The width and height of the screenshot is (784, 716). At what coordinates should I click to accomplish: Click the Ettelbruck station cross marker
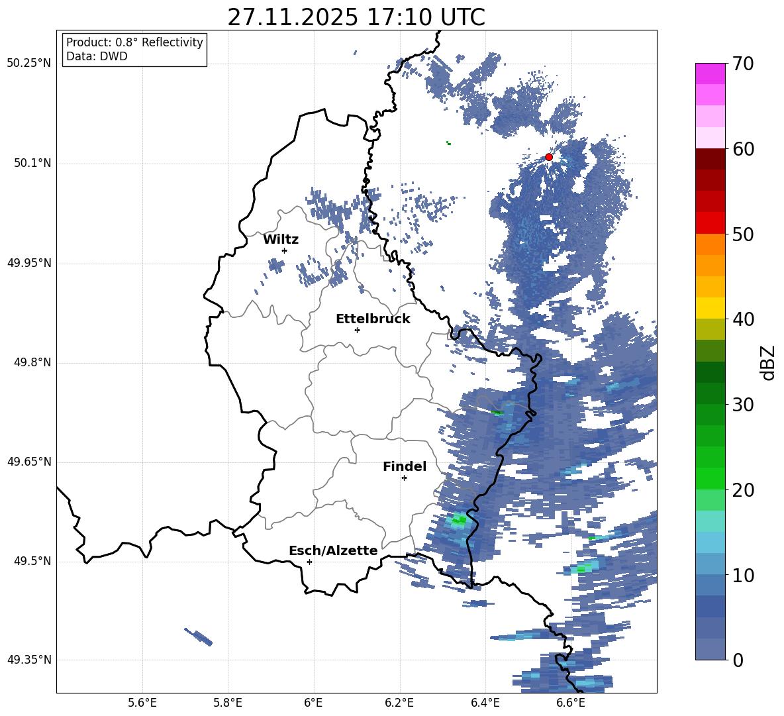pos(357,330)
